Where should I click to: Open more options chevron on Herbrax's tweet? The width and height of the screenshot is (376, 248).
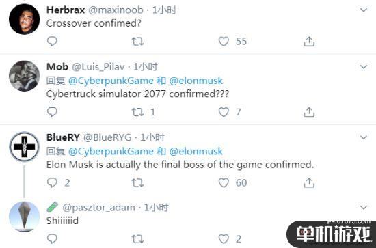tap(364, 10)
